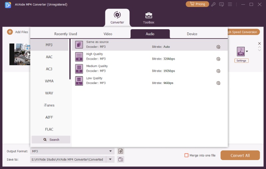
Task: Click Add Files label
Action: click(x=22, y=32)
